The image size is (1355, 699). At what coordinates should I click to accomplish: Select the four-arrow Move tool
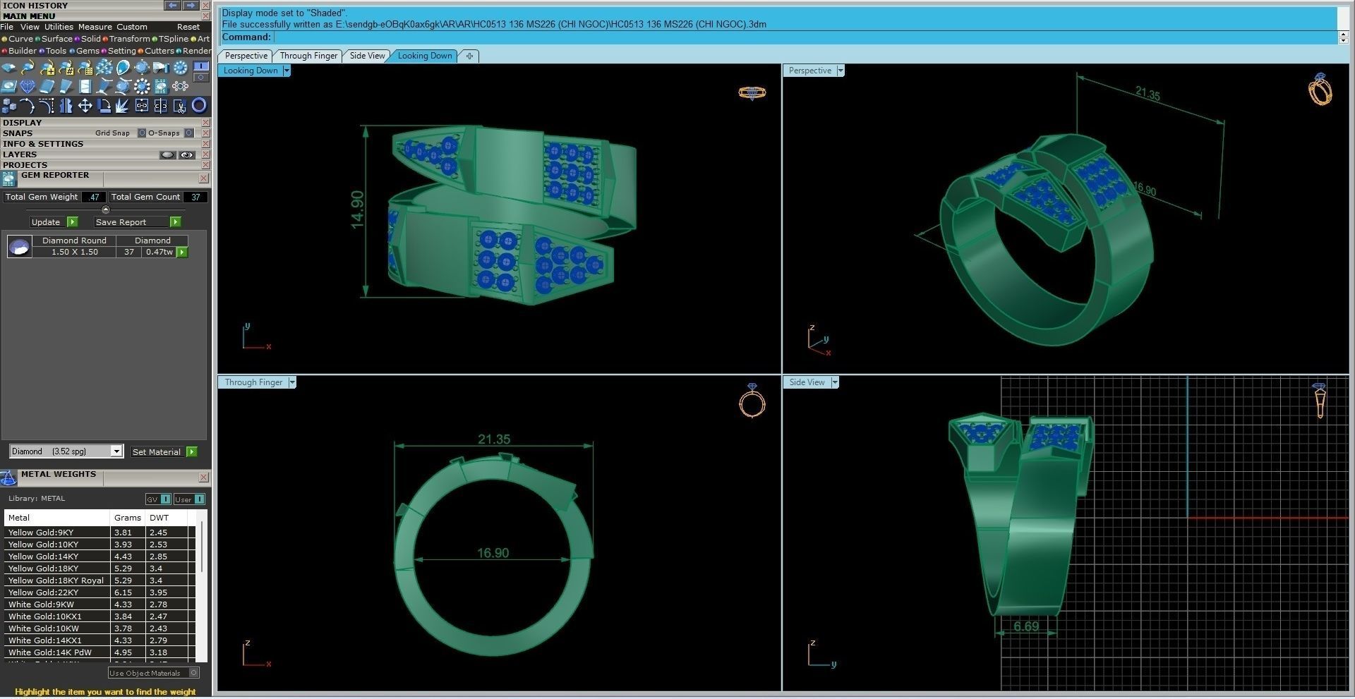(85, 106)
